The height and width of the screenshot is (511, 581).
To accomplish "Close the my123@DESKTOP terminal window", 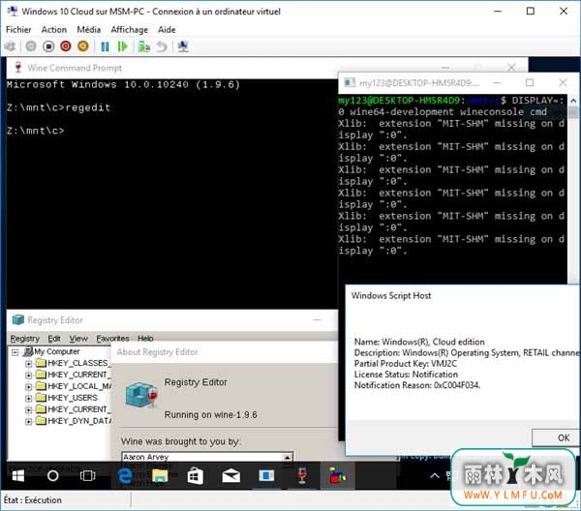I will click(563, 82).
